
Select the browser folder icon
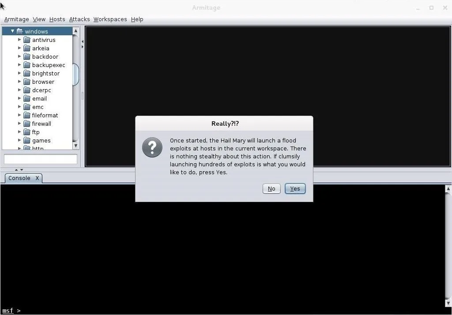click(x=27, y=82)
